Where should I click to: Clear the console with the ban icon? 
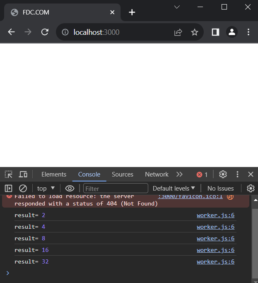pos(23,188)
